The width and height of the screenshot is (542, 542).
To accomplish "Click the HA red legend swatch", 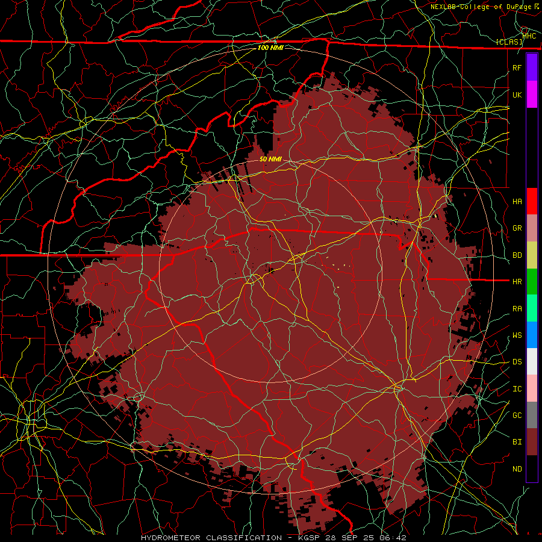I will 532,201.
